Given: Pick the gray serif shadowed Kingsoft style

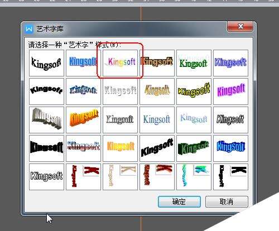Looking at the screenshot, I should pos(120,120).
